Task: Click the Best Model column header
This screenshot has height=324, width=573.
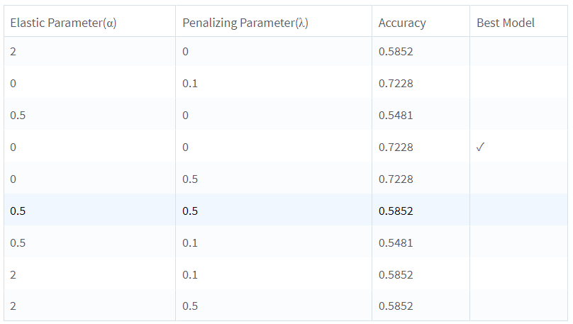Action: click(505, 23)
